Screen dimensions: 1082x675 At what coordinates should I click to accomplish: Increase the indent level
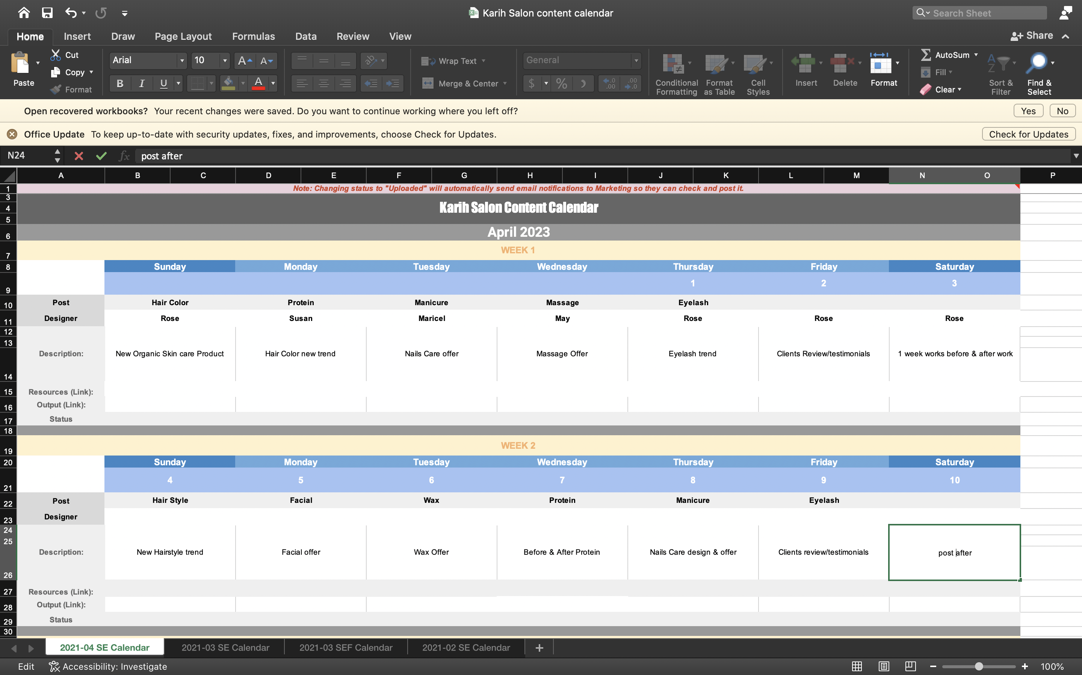click(393, 83)
